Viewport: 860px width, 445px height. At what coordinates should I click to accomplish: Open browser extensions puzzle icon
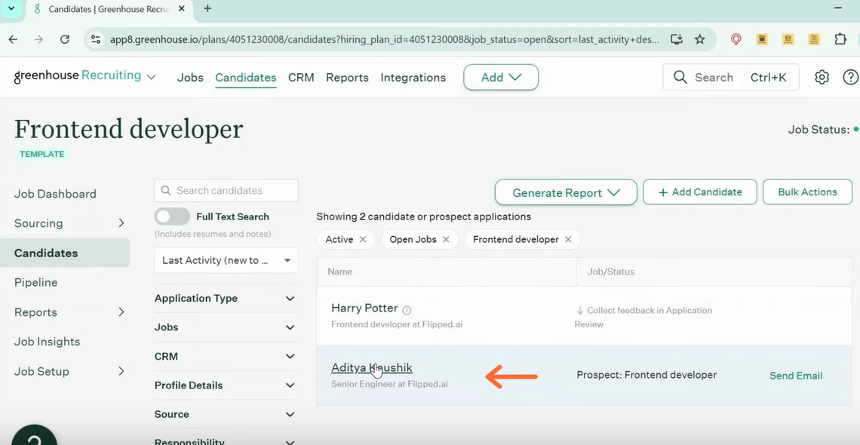point(840,39)
